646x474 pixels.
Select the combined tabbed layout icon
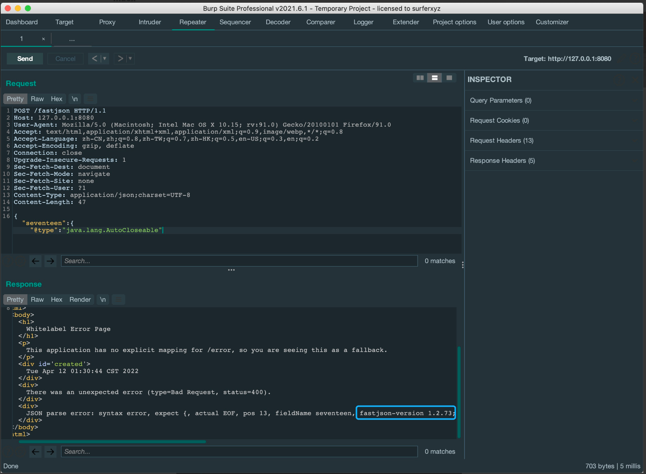(449, 78)
